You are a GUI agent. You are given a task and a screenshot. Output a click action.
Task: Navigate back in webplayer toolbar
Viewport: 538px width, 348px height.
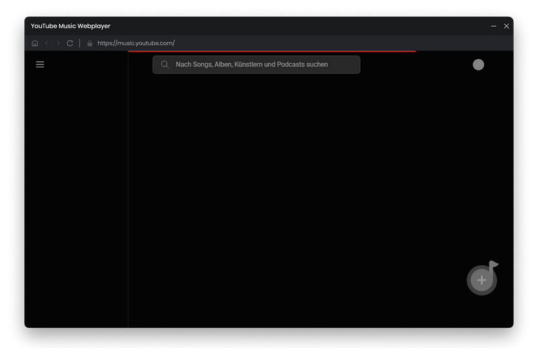pos(46,43)
